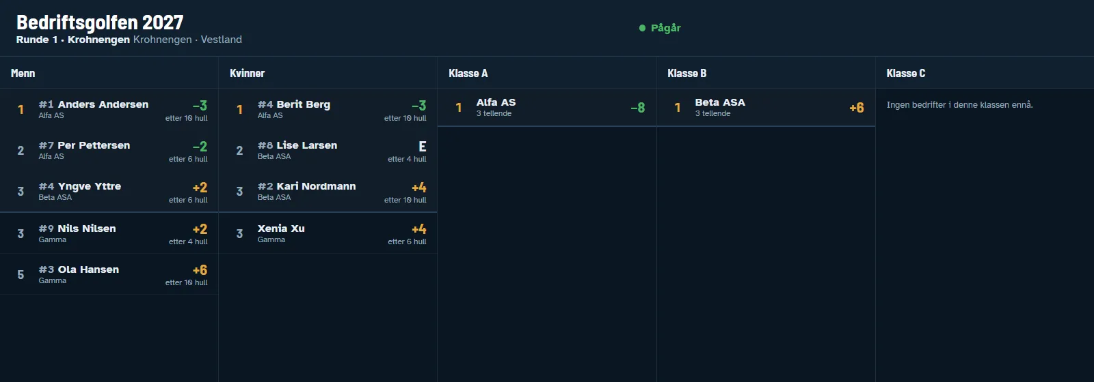Open Yngve Yttre's score entry
Image resolution: width=1094 pixels, height=382 pixels.
(x=109, y=191)
